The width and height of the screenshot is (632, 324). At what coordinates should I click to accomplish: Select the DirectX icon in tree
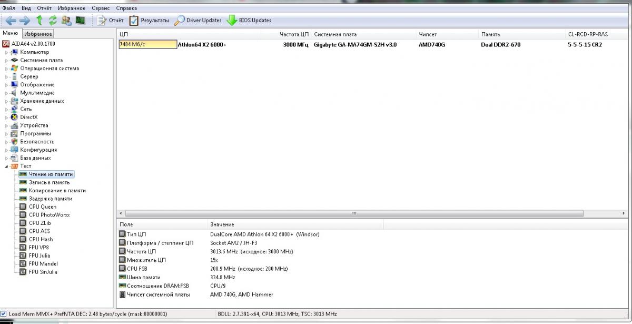[x=14, y=117]
